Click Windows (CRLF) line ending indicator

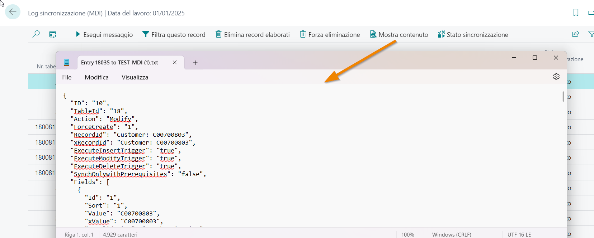[452, 235]
